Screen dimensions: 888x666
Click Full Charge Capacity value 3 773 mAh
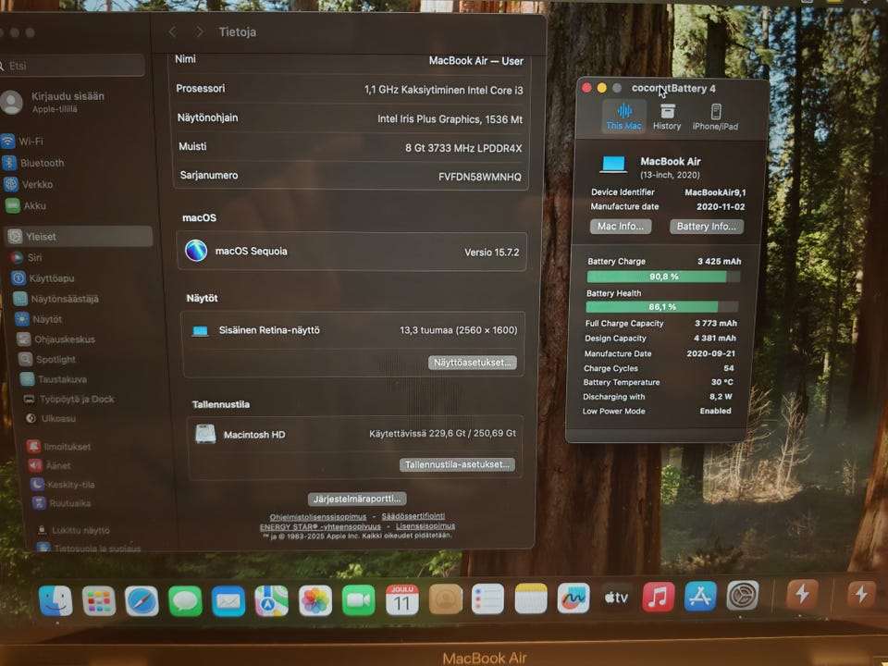716,323
